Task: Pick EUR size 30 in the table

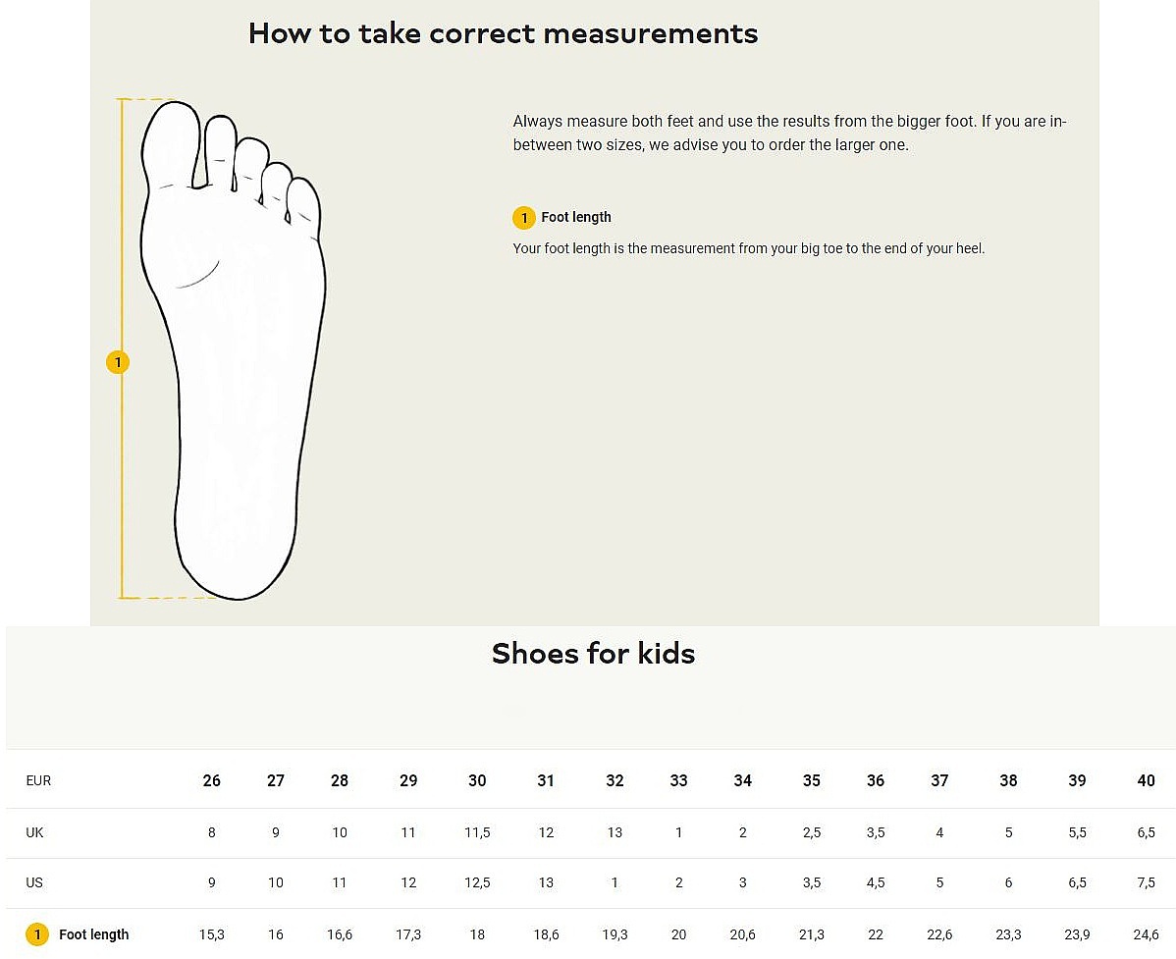Action: pos(477,781)
